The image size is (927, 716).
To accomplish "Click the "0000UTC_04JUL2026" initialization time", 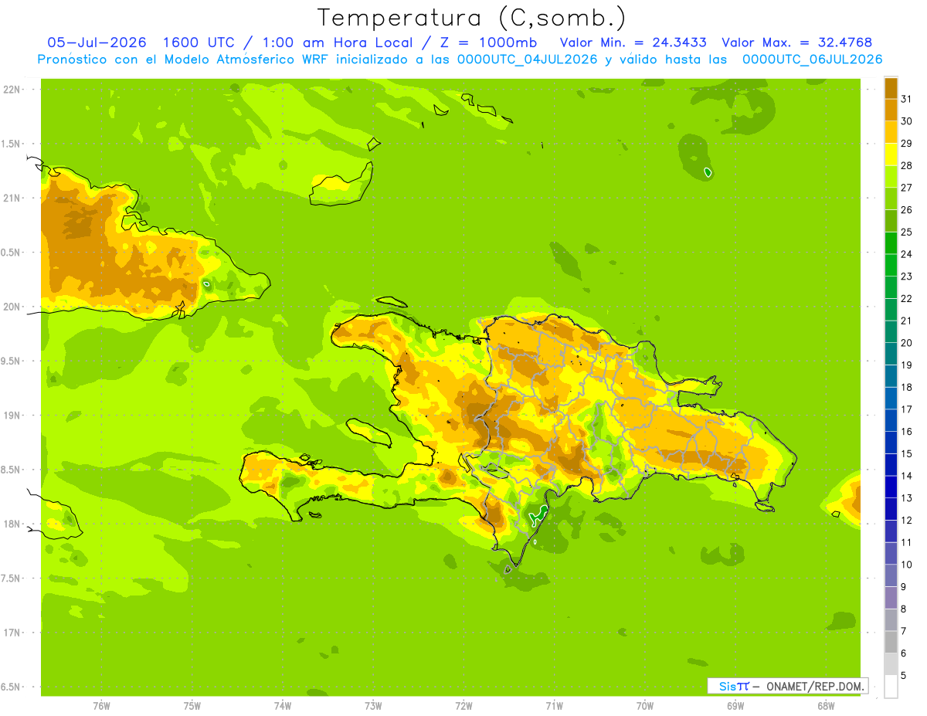I will coord(527,59).
